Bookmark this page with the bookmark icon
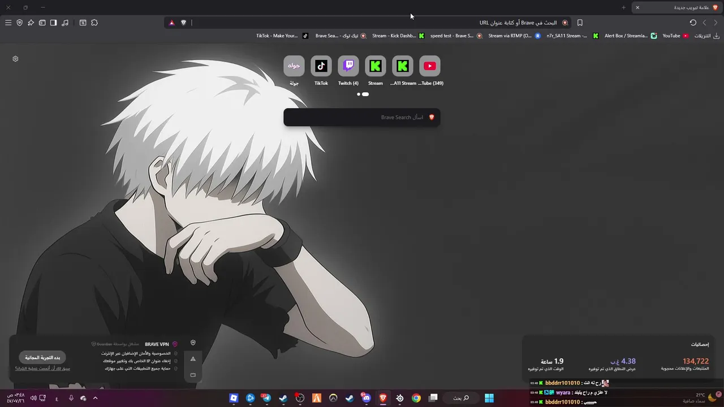This screenshot has height=407, width=724. (580, 23)
